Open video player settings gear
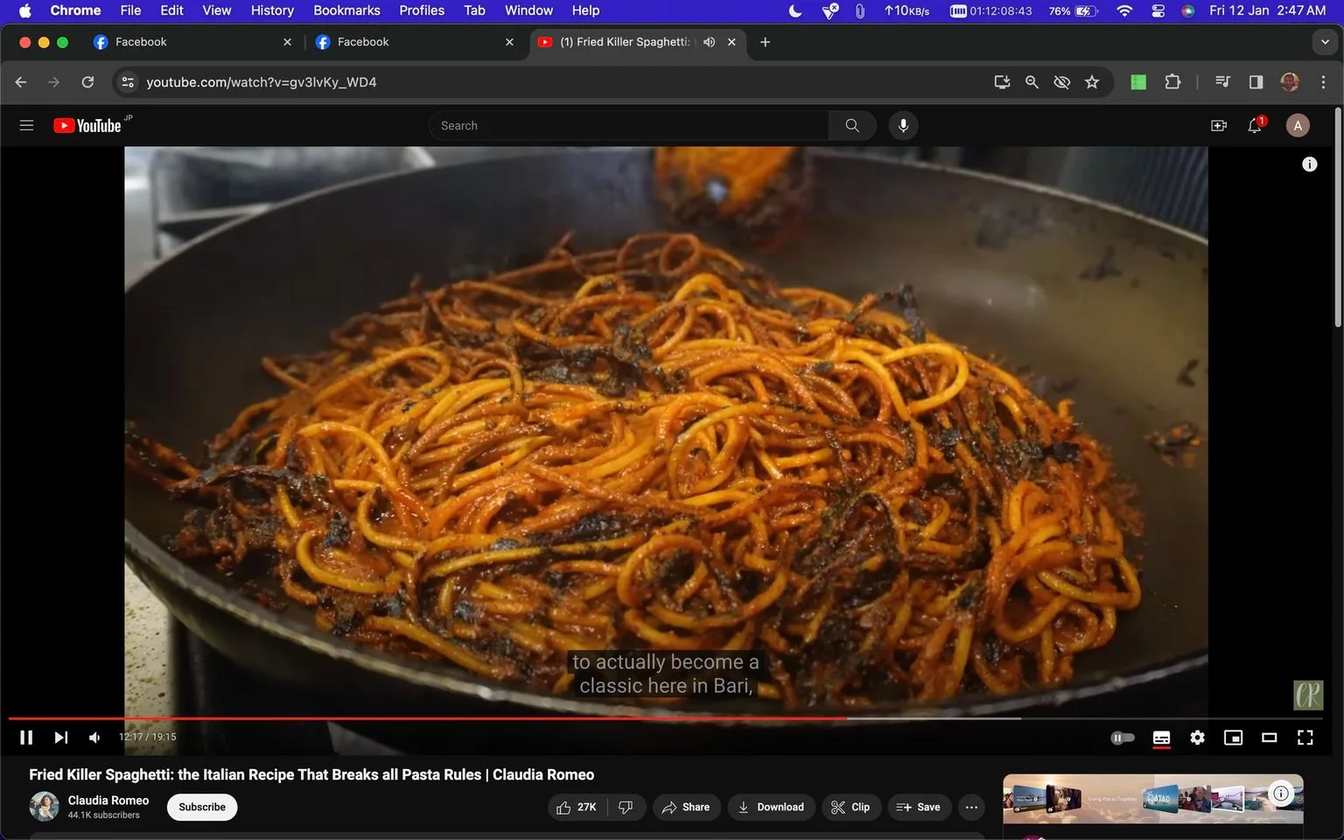Viewport: 1344px width, 840px height. tap(1197, 738)
